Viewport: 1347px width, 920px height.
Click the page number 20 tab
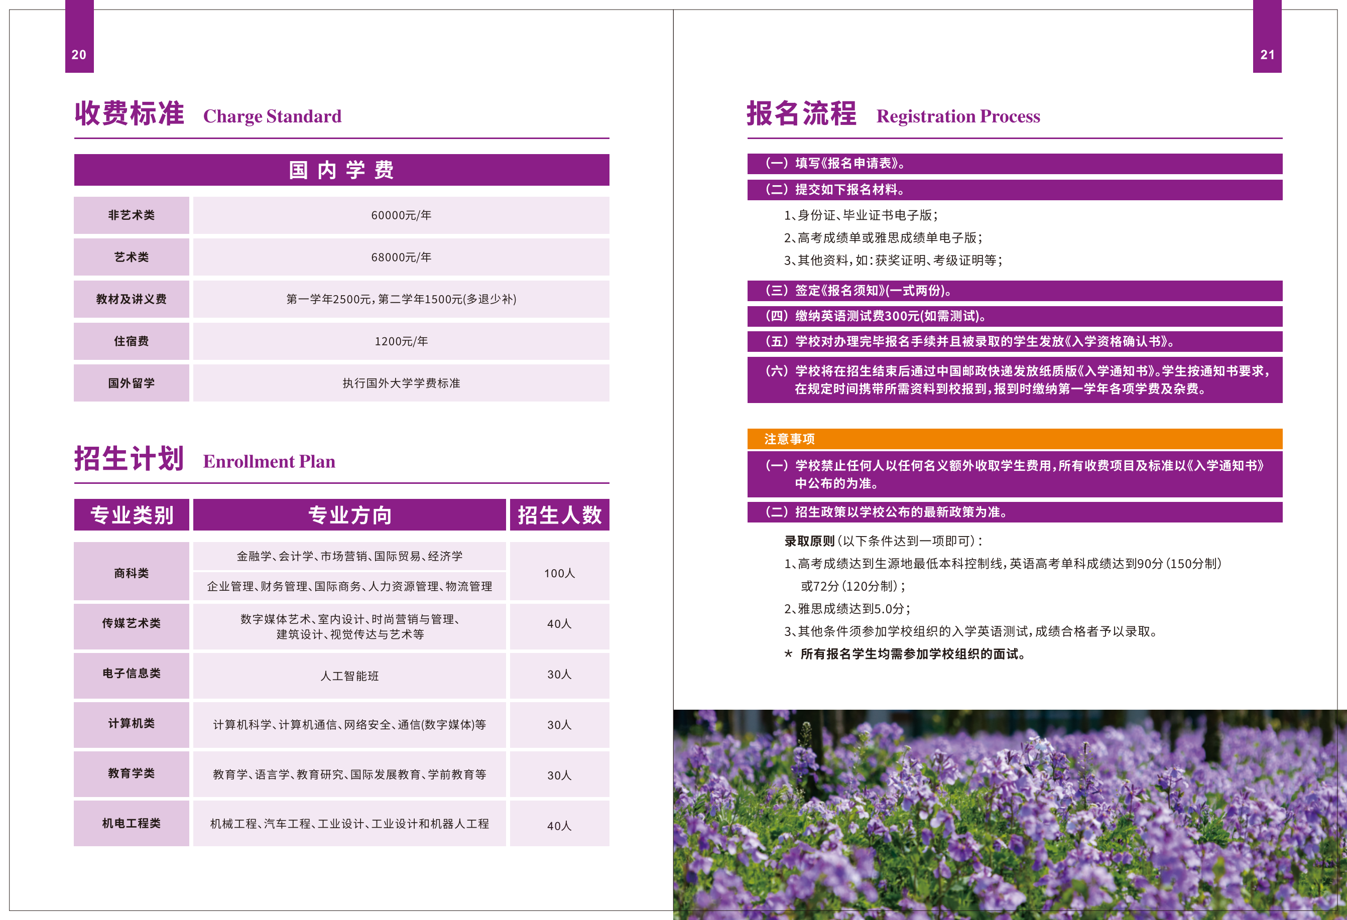(x=79, y=37)
